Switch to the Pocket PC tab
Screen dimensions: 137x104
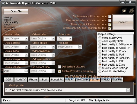click(x=57, y=80)
